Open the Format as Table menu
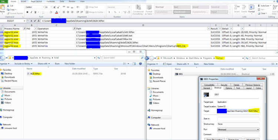The height and width of the screenshot is (140, 278). 149,10
